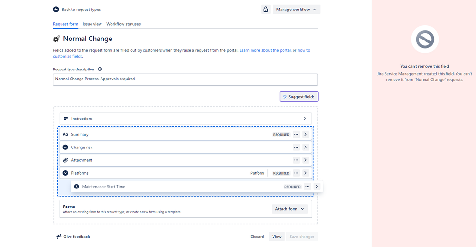Click the Give feedback link text
This screenshot has height=247, width=476.
77,237
